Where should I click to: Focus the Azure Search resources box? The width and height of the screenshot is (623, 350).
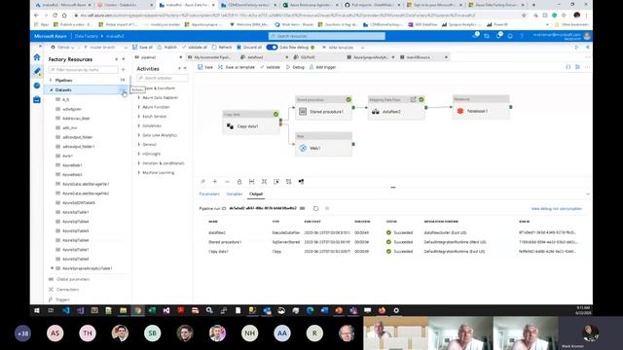(327, 36)
